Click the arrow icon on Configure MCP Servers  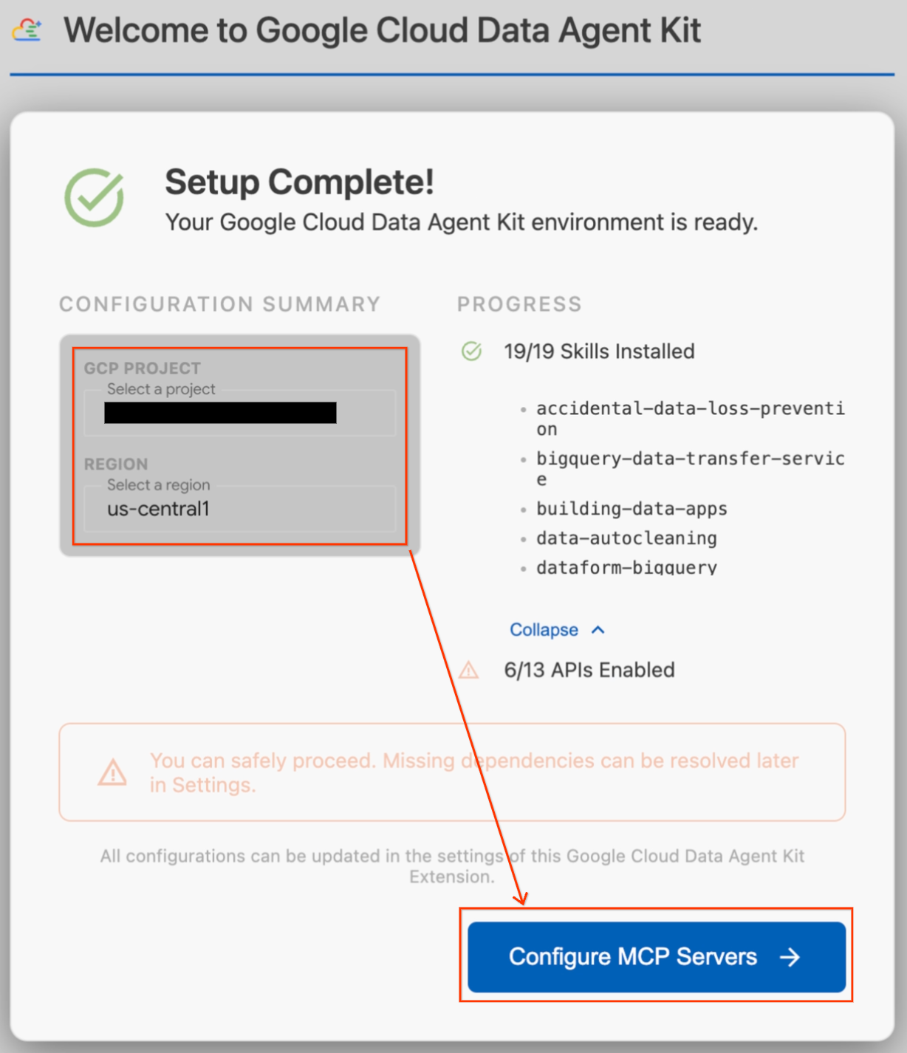790,957
